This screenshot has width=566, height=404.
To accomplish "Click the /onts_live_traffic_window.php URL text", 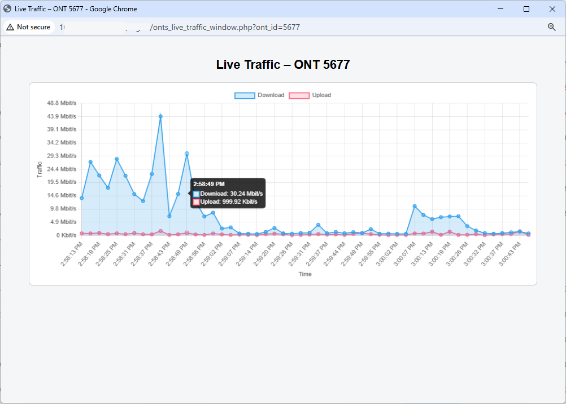I will click(x=224, y=27).
